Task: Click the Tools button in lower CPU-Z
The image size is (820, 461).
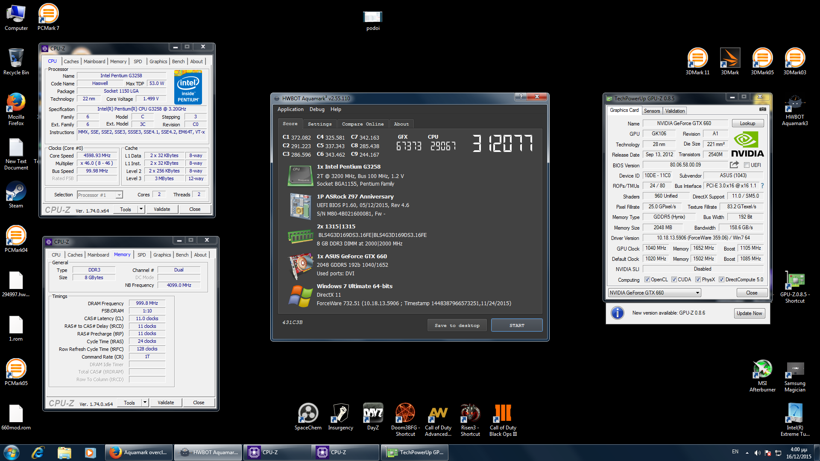Action: [129, 403]
